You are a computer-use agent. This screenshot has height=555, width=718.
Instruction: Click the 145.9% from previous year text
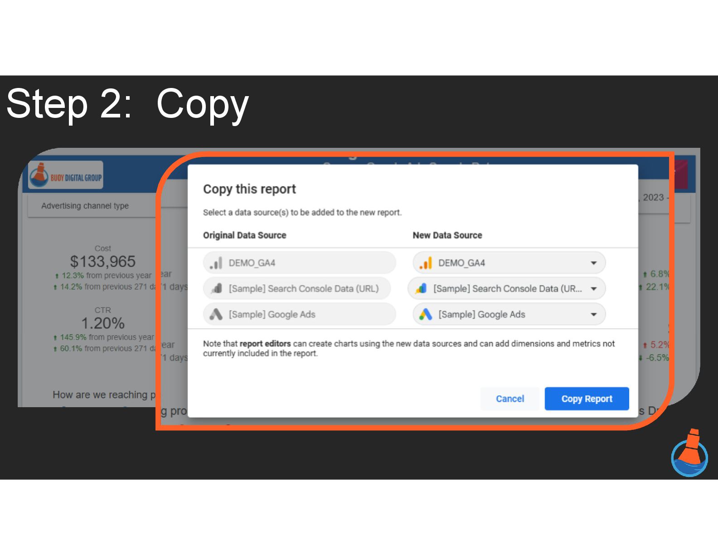click(x=104, y=337)
